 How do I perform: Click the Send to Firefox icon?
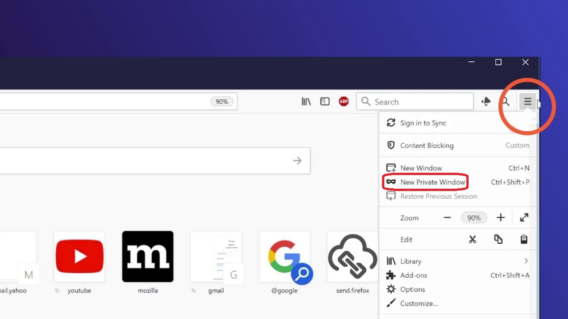click(x=352, y=256)
